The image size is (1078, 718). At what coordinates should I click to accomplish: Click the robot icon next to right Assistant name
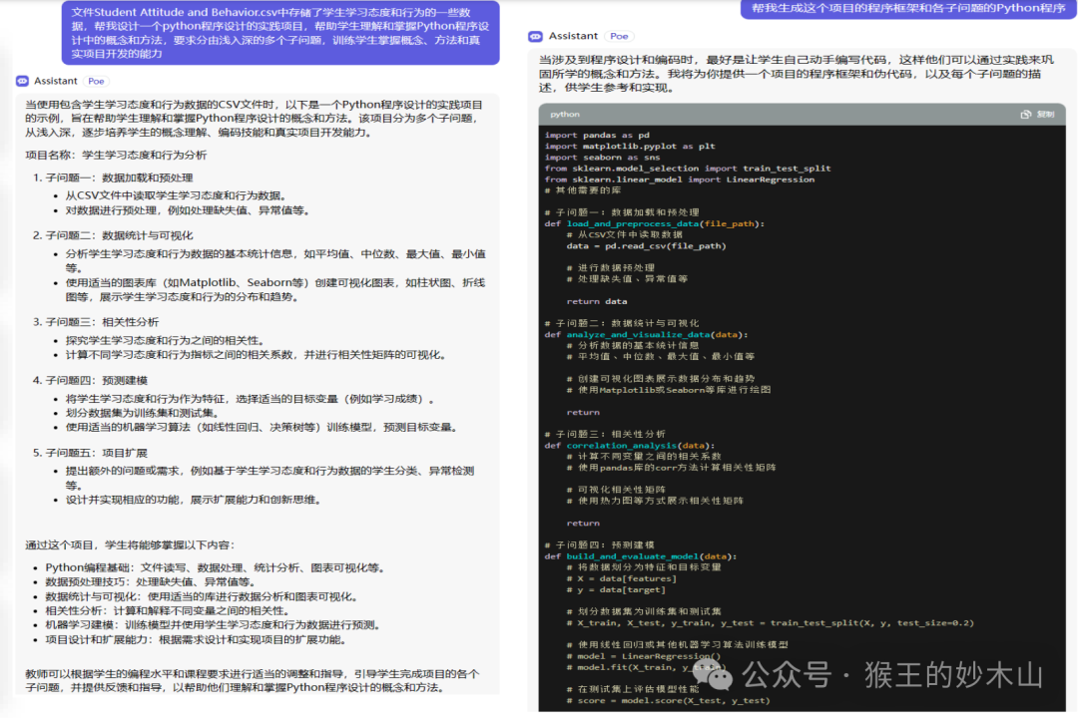tap(535, 37)
